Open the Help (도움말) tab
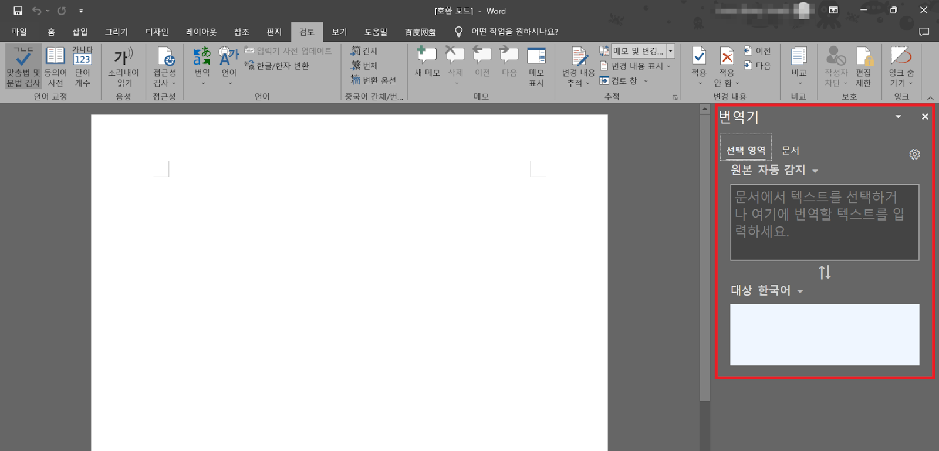Screen dimensions: 939x451 (376, 32)
